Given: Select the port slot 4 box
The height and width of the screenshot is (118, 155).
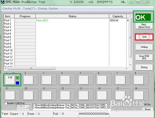Looking at the screenshot, I should click(x=65, y=80).
